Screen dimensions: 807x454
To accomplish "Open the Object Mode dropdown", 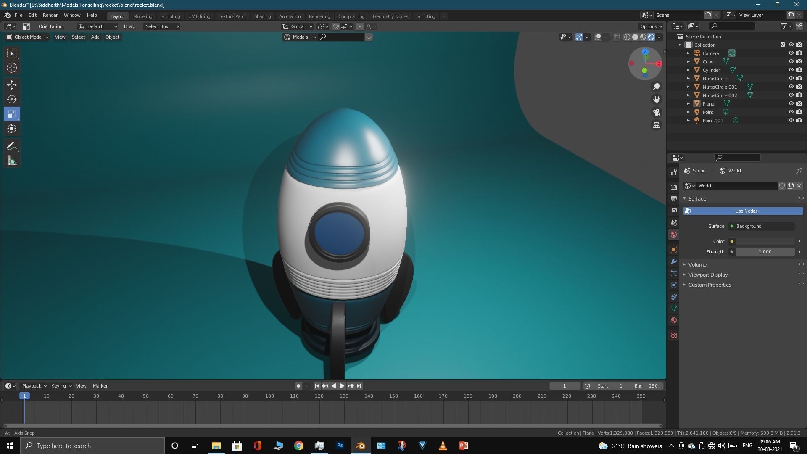I will point(27,37).
